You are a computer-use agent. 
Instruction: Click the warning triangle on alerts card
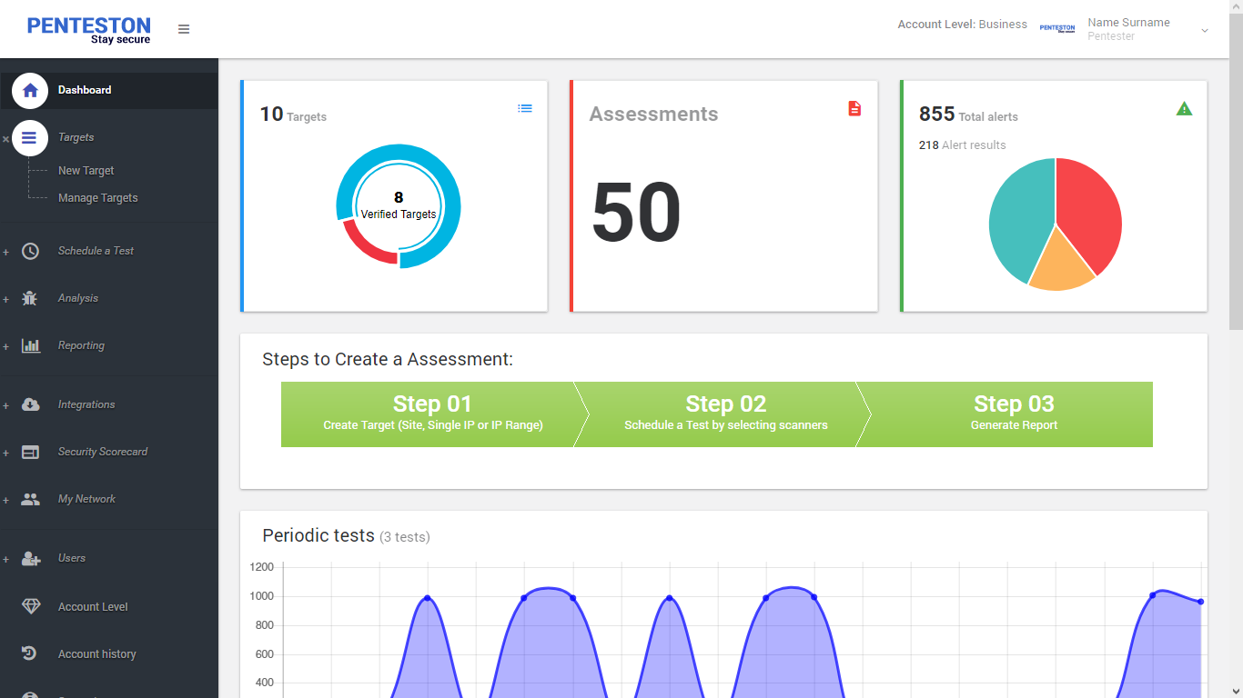1184,108
